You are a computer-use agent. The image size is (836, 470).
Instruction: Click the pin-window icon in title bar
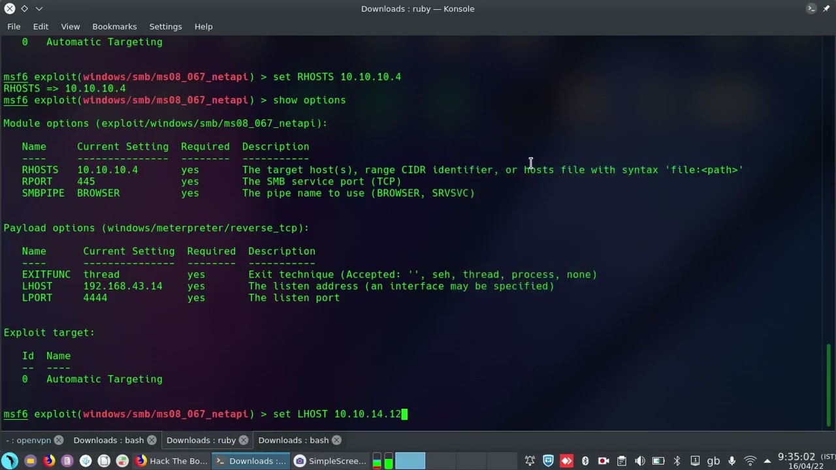[x=826, y=8]
